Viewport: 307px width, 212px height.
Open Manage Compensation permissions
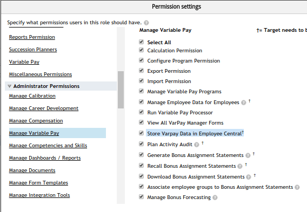point(36,121)
